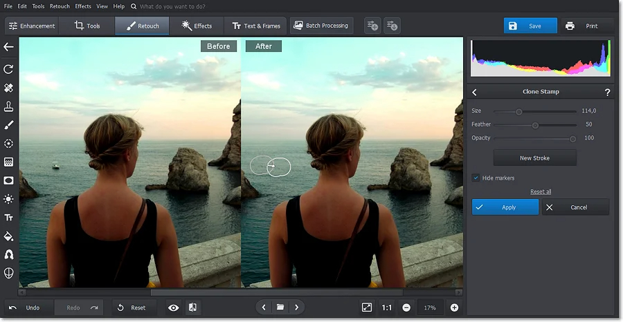
Task: Click the Reset all link
Action: [x=541, y=191]
